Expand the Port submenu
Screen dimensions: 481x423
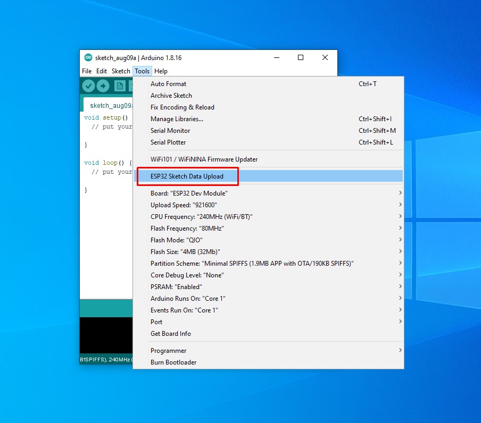[156, 322]
